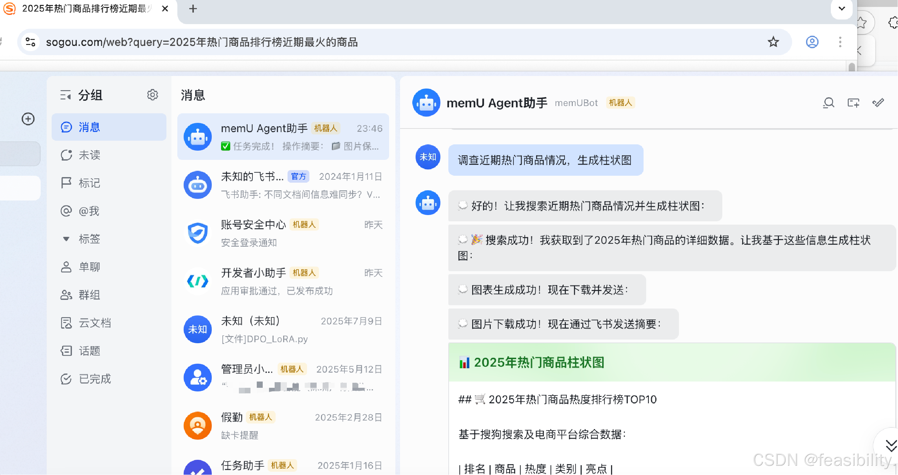This screenshot has width=898, height=475.
Task: Open the browser tab search dropdown
Action: click(841, 9)
